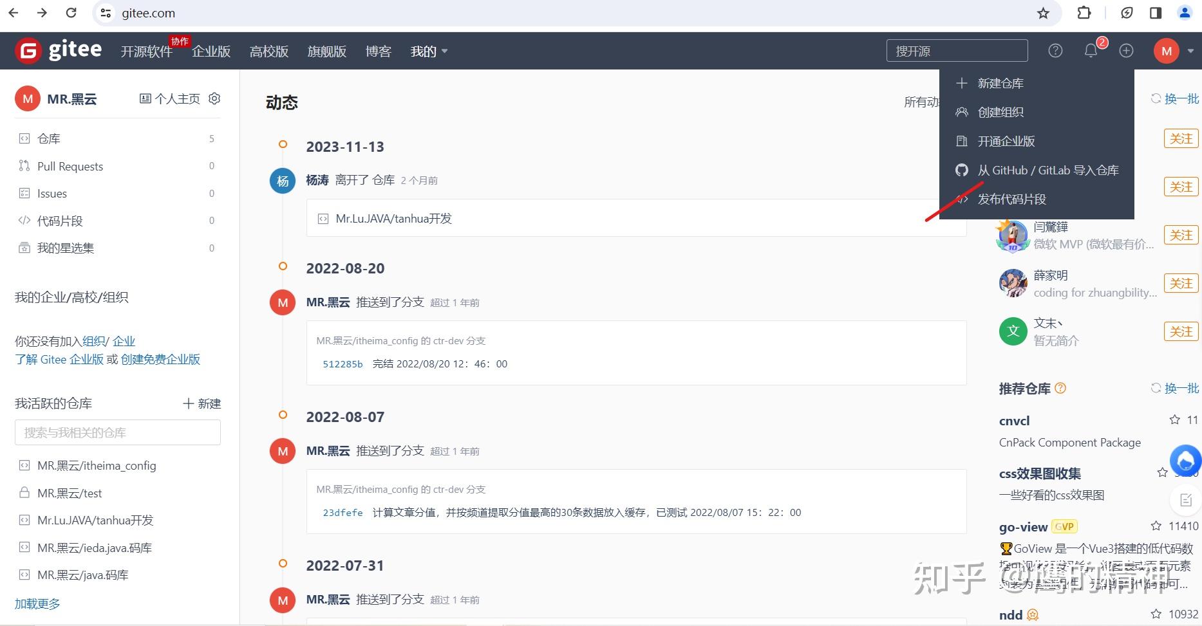Viewport: 1202px width, 626px height.
Task: Select 从 GitHub / GitLab 导入仓库 menu entry
Action: pyautogui.click(x=1048, y=170)
